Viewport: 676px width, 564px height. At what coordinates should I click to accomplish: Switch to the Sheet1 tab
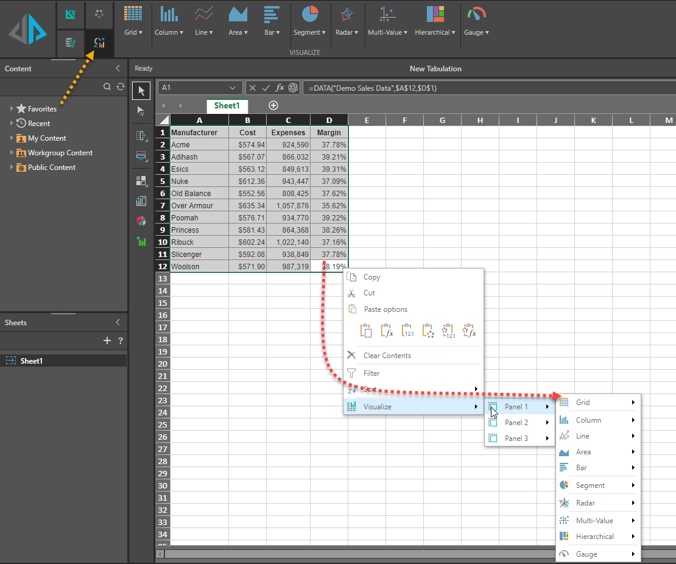227,105
